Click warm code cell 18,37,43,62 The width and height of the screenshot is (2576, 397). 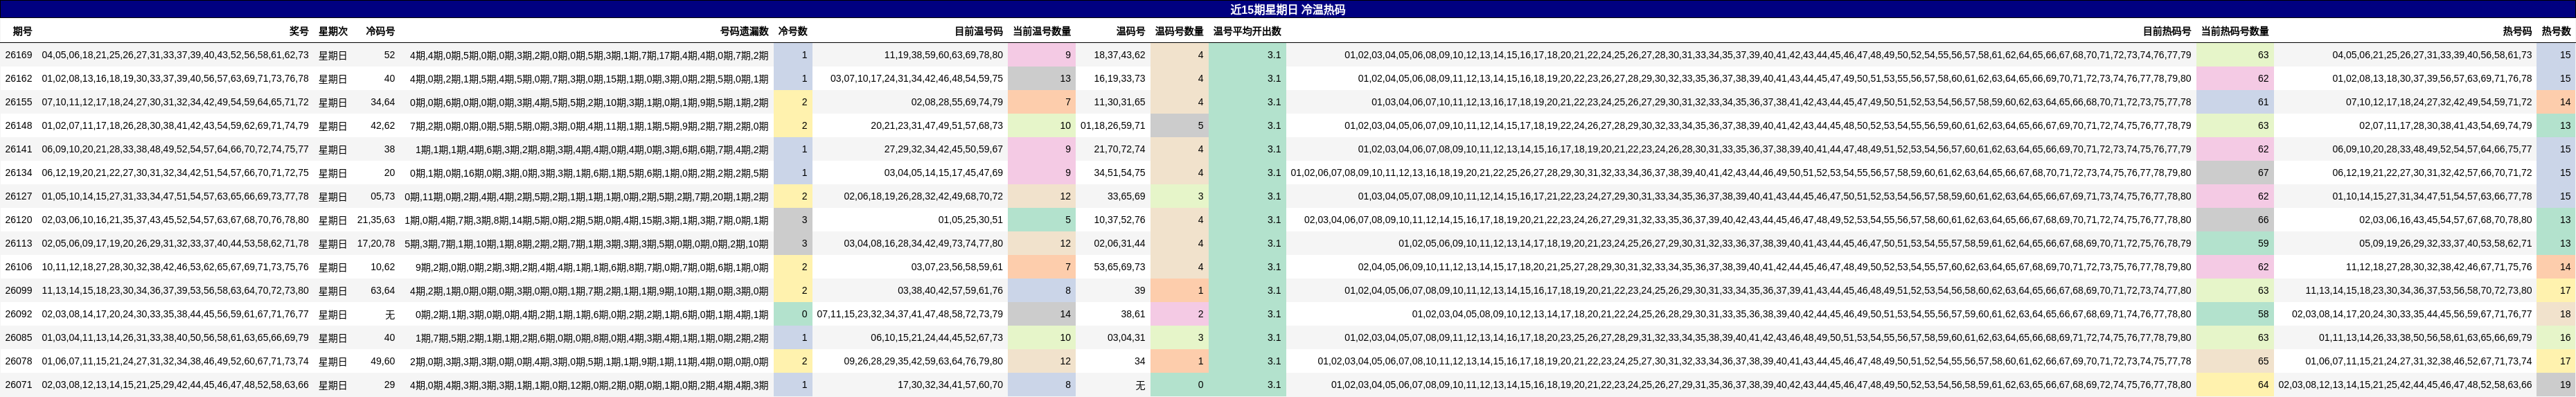(x=1119, y=55)
